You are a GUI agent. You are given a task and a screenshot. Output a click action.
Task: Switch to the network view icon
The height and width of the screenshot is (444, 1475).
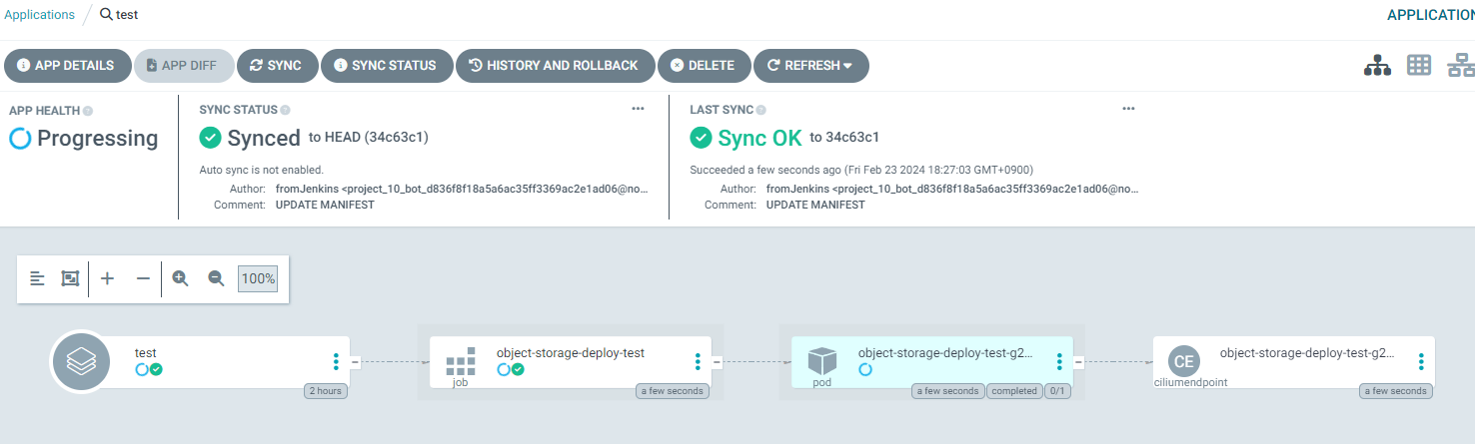[1461, 66]
